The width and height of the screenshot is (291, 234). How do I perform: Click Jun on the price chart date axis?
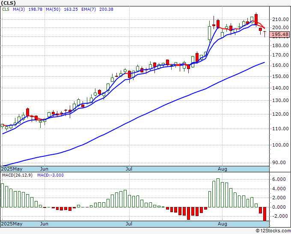(44, 169)
